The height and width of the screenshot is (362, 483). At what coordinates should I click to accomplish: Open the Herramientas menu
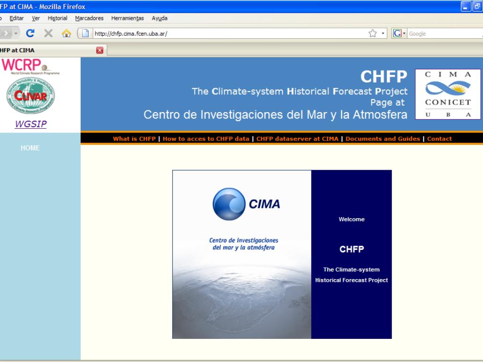(x=127, y=18)
